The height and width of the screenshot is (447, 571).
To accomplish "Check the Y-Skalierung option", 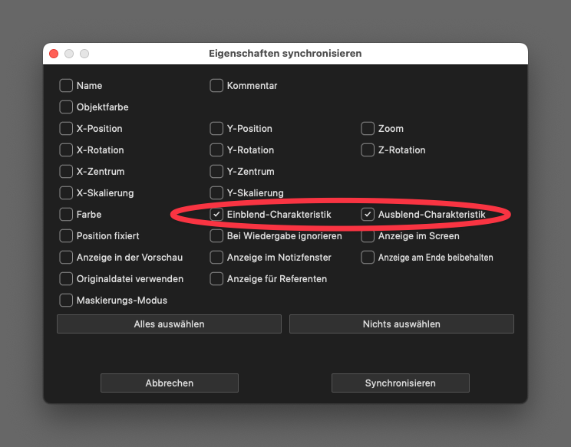I will (x=216, y=193).
